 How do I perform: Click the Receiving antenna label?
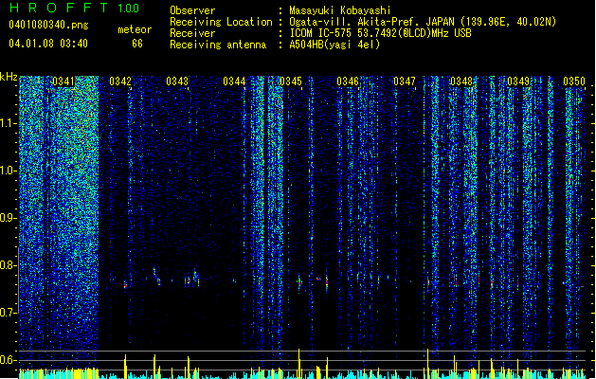coord(218,45)
